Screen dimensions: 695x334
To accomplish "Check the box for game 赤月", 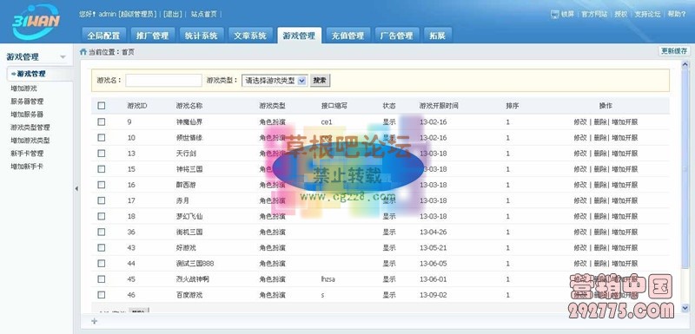I will 102,200.
